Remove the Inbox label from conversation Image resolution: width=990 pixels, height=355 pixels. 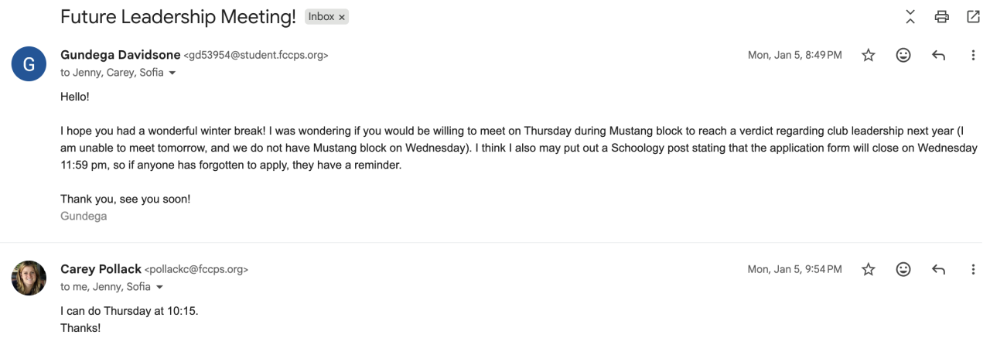[x=342, y=17]
